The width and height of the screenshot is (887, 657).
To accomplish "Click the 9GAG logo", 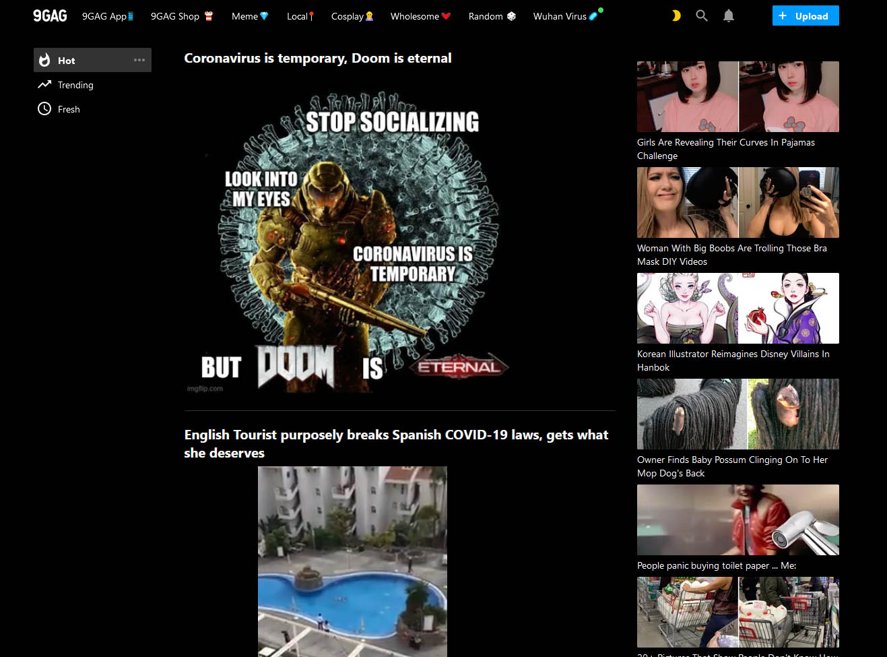I will click(50, 15).
